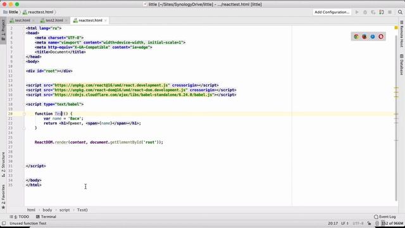This screenshot has height=228, width=405.
Task: Click the memory indicator 152 of 966M
Action: click(x=392, y=224)
